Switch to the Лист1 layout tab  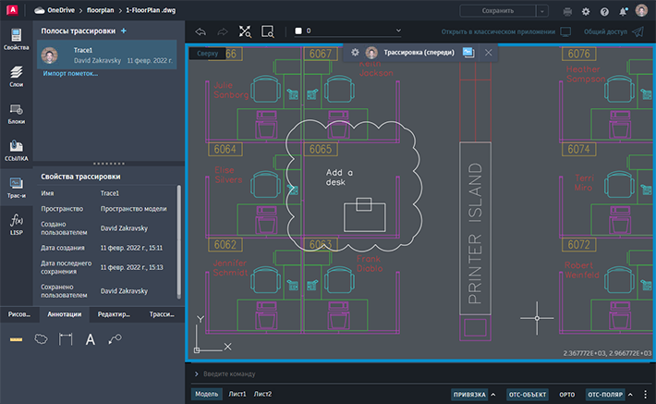[x=237, y=394]
